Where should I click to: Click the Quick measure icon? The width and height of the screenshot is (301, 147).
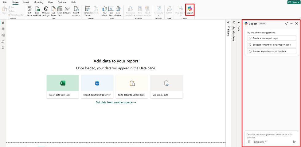[x=148, y=11]
